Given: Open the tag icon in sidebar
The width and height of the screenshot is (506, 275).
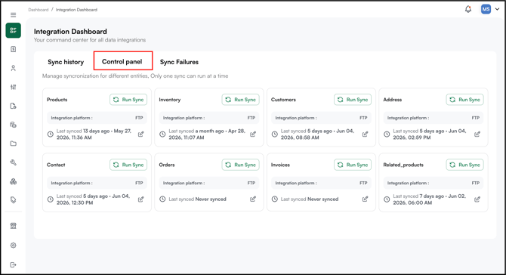Looking at the screenshot, I should [14, 200].
